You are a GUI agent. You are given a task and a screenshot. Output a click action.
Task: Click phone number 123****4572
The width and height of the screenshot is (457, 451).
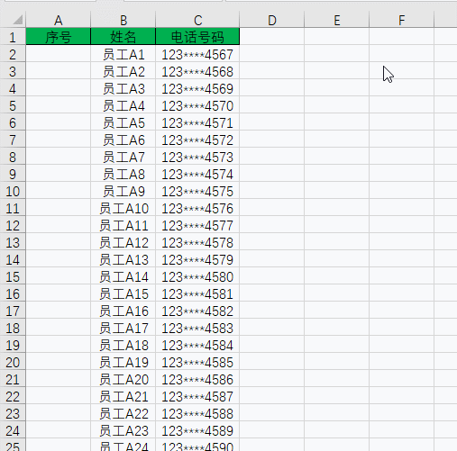point(197,140)
